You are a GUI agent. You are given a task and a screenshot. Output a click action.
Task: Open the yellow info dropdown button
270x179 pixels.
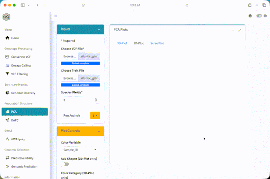[x=95, y=116]
